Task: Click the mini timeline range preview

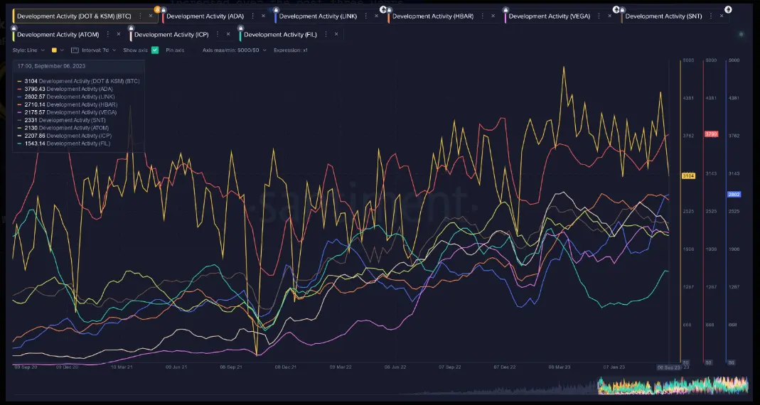Action: [x=673, y=385]
